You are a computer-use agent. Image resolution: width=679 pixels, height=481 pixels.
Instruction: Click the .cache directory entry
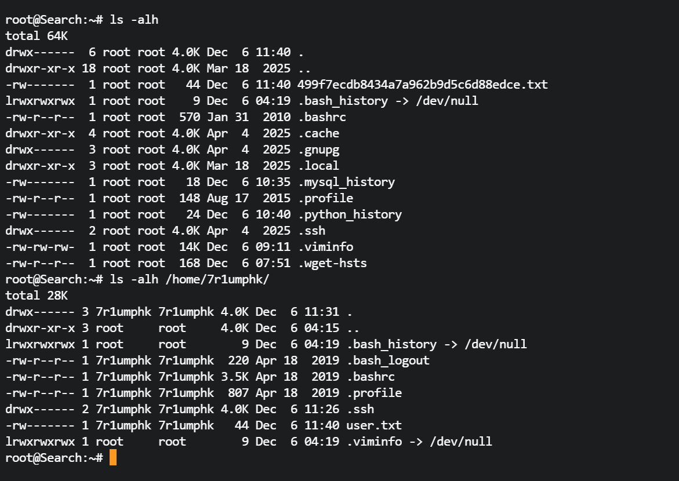(x=318, y=133)
